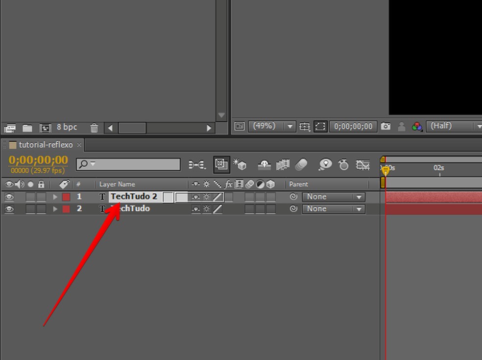Click the Interpret Footage icon in Project panel
482x360 pixels.
[9, 128]
